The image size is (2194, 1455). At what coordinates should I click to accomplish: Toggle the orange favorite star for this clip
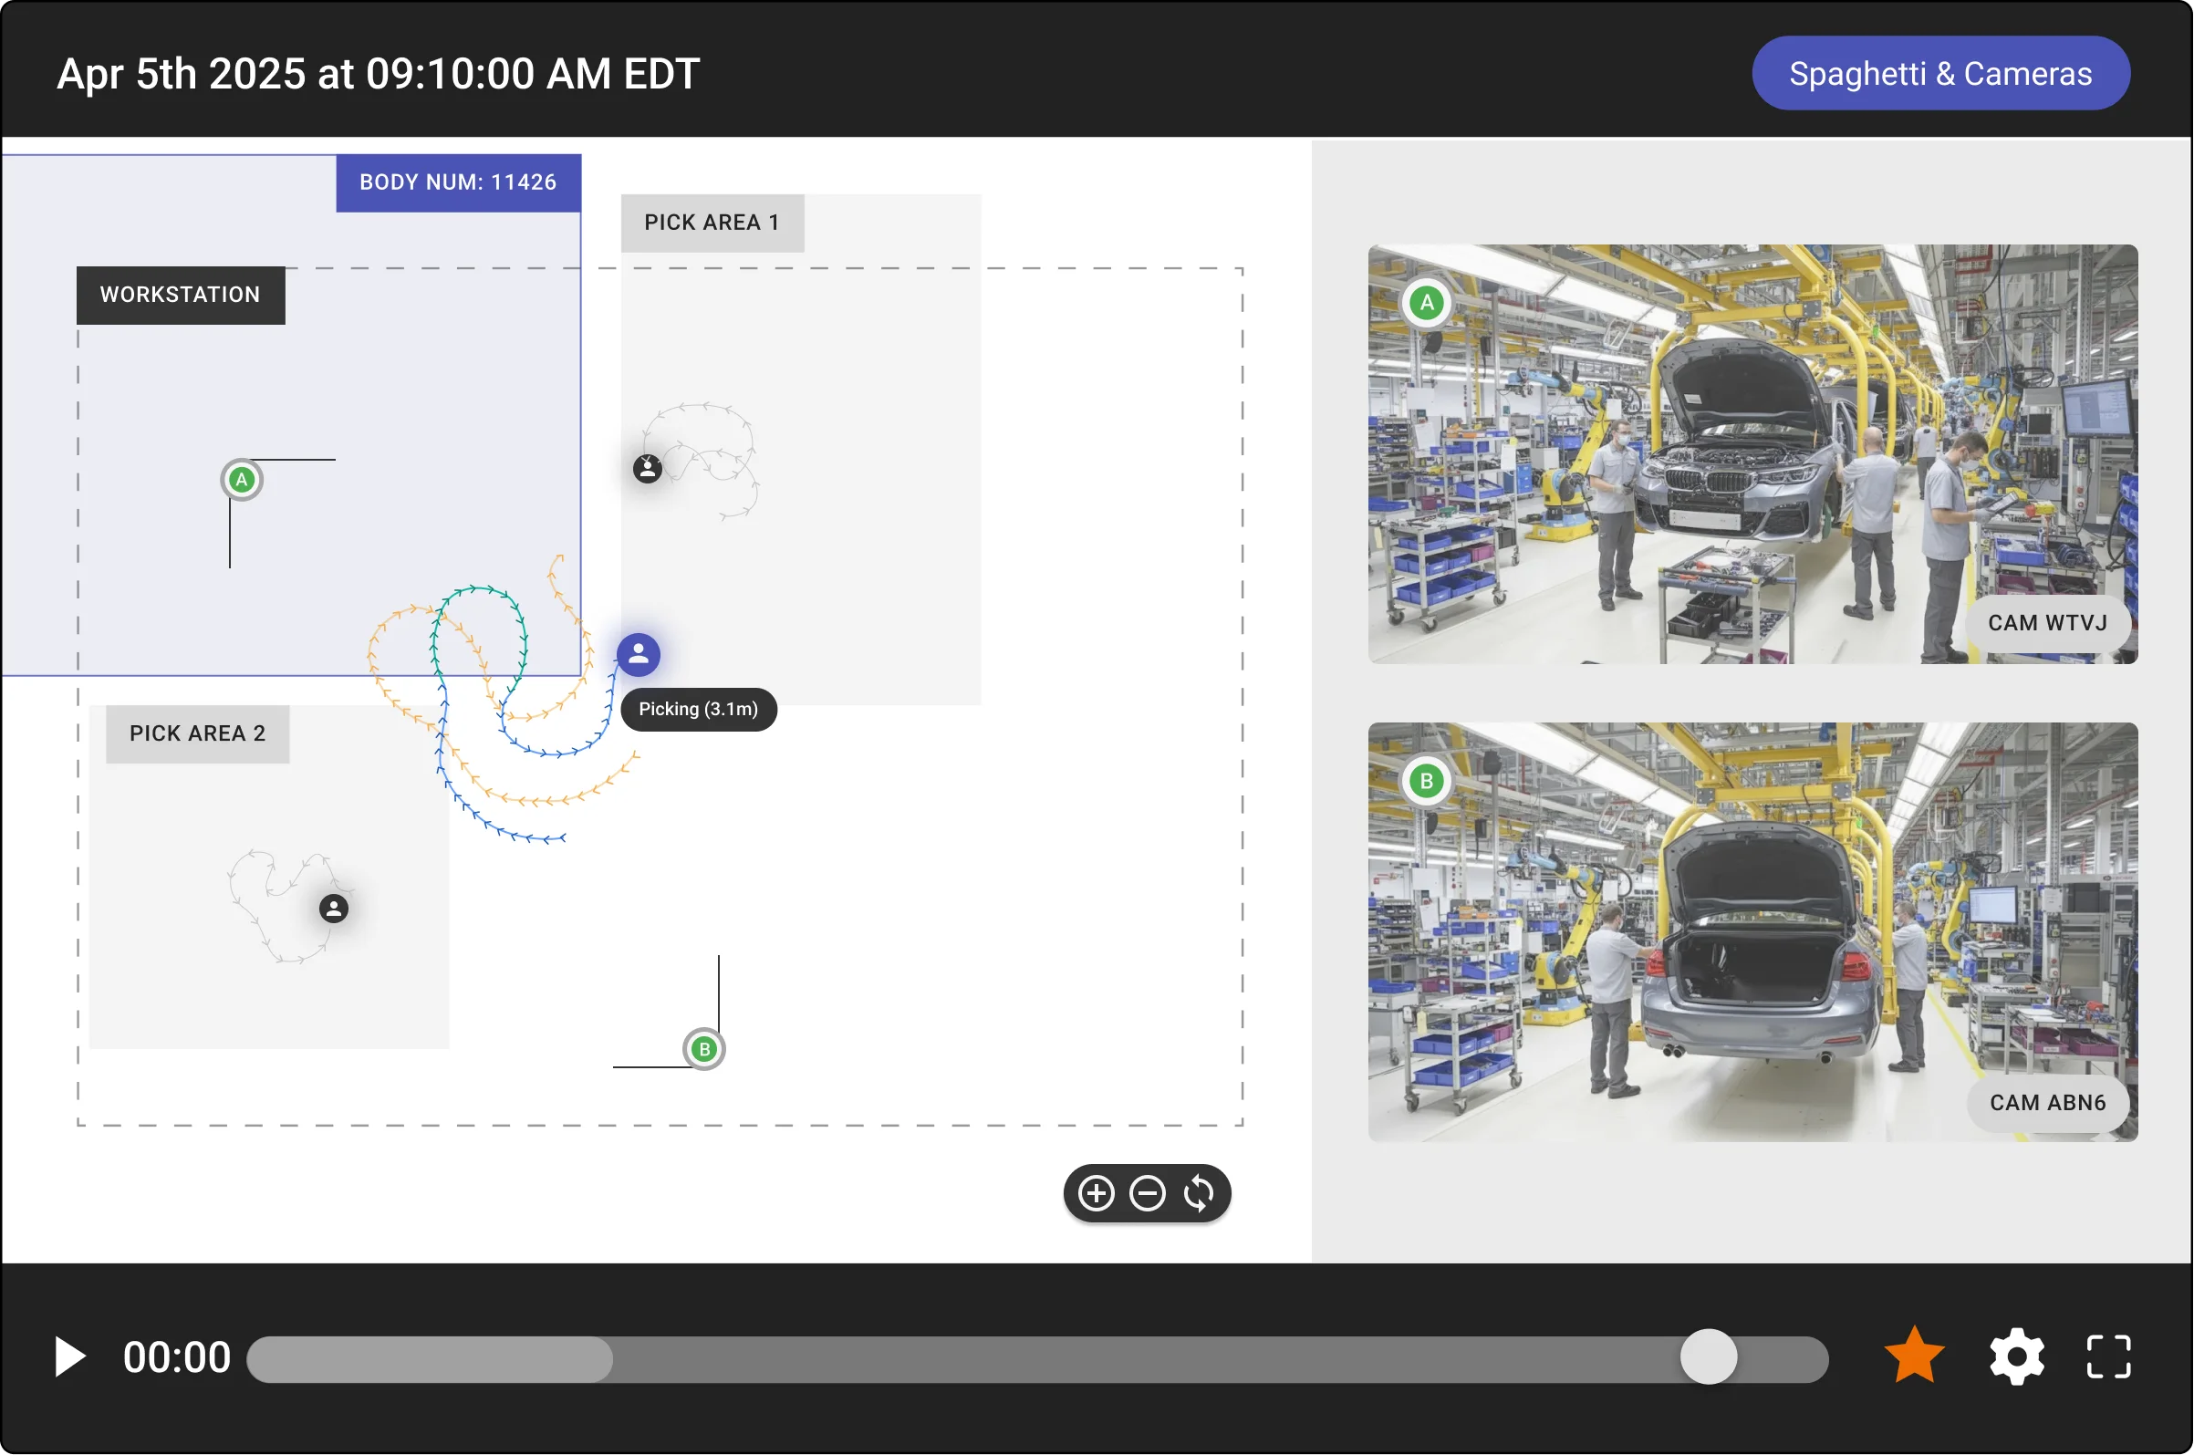(x=1914, y=1356)
